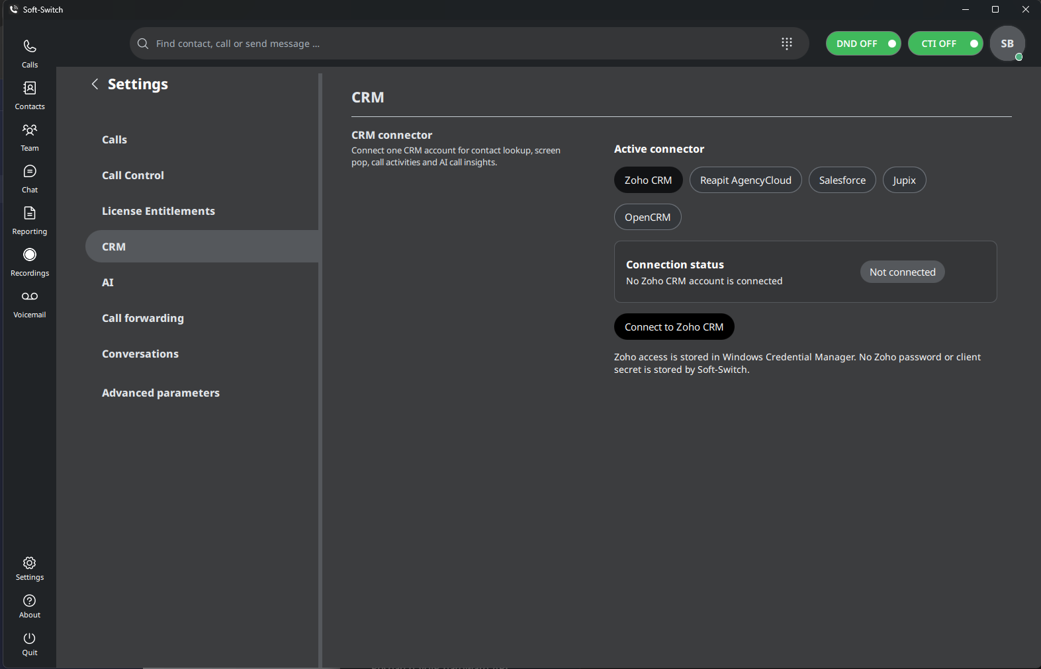The height and width of the screenshot is (669, 1041).
Task: Click the search magnifier icon
Action: tap(143, 44)
